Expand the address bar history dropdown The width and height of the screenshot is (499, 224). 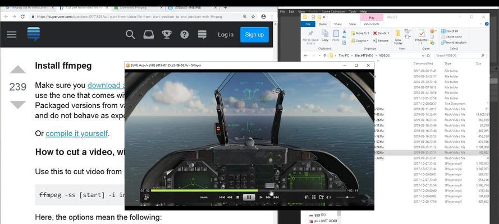423,55
